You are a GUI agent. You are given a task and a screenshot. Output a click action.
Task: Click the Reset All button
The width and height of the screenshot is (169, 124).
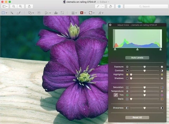pyautogui.click(x=137, y=117)
